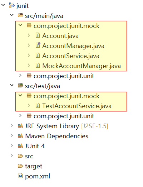This screenshot has height=187, width=143.
Task: Select the JRE System Library label
Action: pyautogui.click(x=52, y=126)
